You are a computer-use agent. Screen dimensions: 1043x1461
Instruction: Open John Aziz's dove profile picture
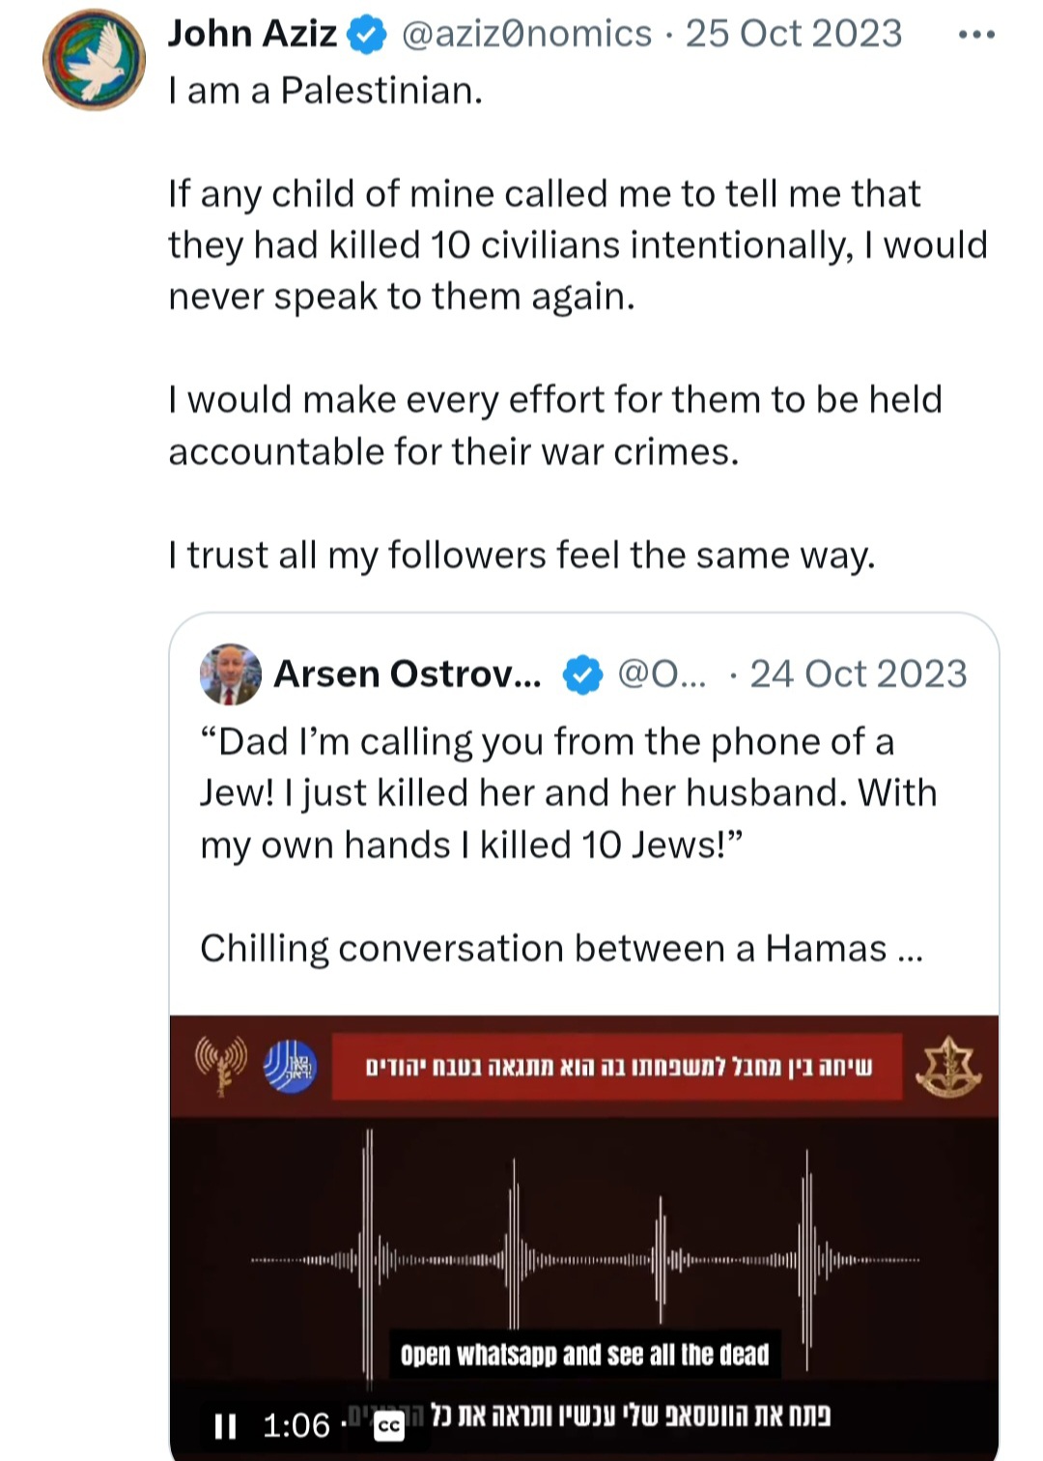[94, 60]
